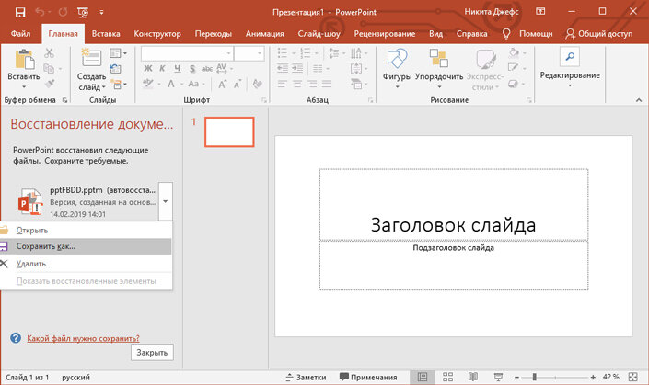Open the Слайд-шоу tab
The width and height of the screenshot is (649, 385).
tap(319, 34)
